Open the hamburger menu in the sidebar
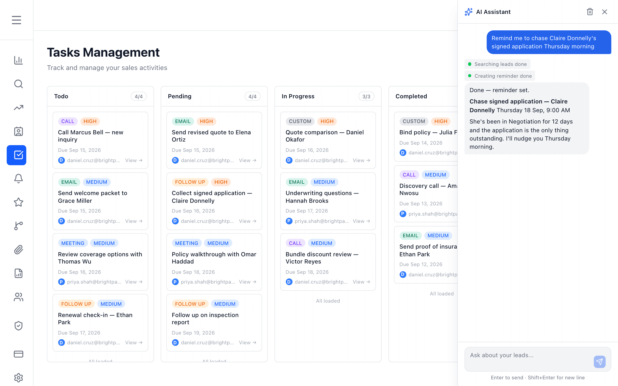Viewport: 618px width, 386px height. click(16, 20)
